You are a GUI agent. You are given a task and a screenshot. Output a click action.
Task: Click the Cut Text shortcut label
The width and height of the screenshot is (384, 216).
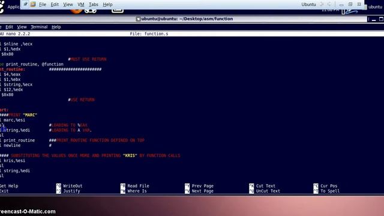[x=266, y=186]
